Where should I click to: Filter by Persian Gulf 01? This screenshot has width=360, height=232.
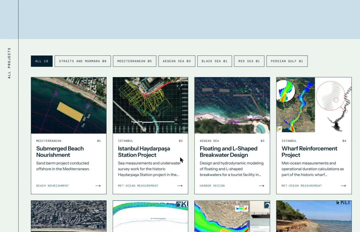click(x=287, y=61)
